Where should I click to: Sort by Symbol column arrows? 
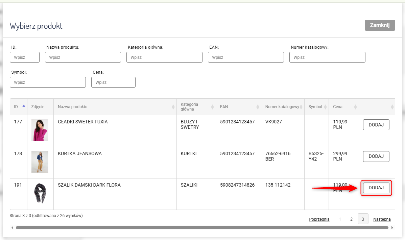click(x=325, y=107)
